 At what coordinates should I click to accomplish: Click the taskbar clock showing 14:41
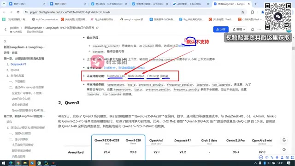(280, 163)
